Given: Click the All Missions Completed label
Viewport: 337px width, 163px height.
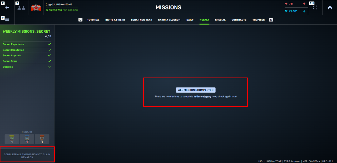Looking at the screenshot, I should pos(196,90).
